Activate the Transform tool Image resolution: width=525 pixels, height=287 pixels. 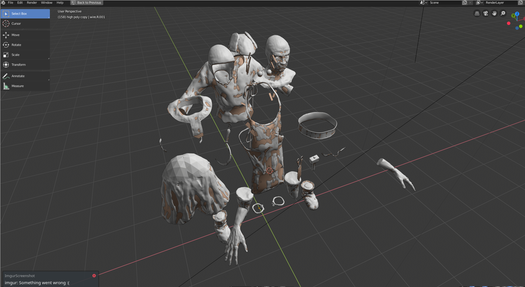point(25,65)
